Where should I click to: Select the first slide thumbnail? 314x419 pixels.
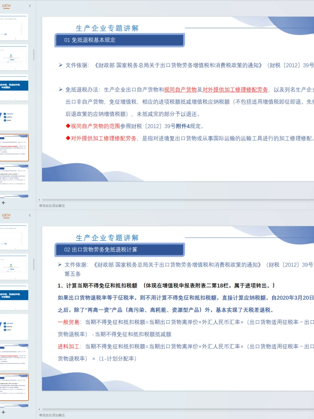[x=15, y=27]
